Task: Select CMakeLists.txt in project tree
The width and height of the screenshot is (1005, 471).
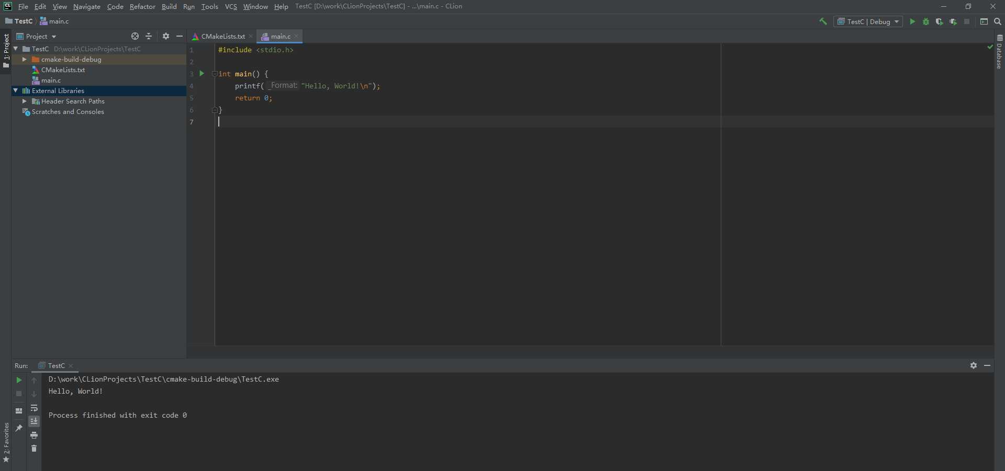Action: 63,70
